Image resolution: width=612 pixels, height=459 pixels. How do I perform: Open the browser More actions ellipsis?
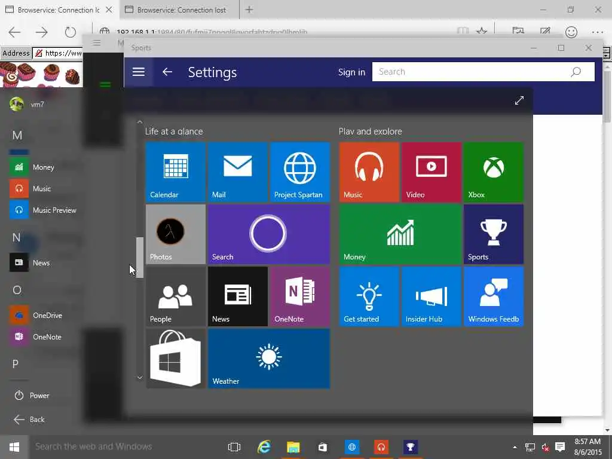click(597, 32)
